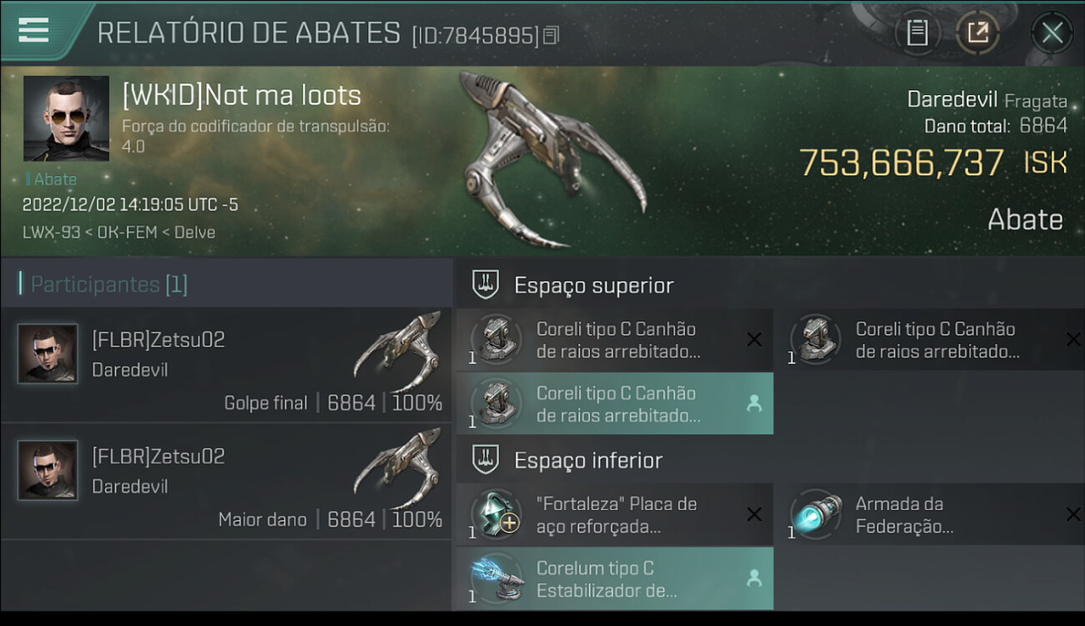Open the Armada da Federação module icon

click(815, 515)
